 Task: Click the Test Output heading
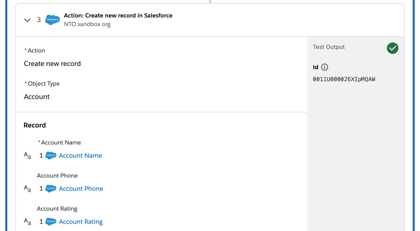coord(329,47)
